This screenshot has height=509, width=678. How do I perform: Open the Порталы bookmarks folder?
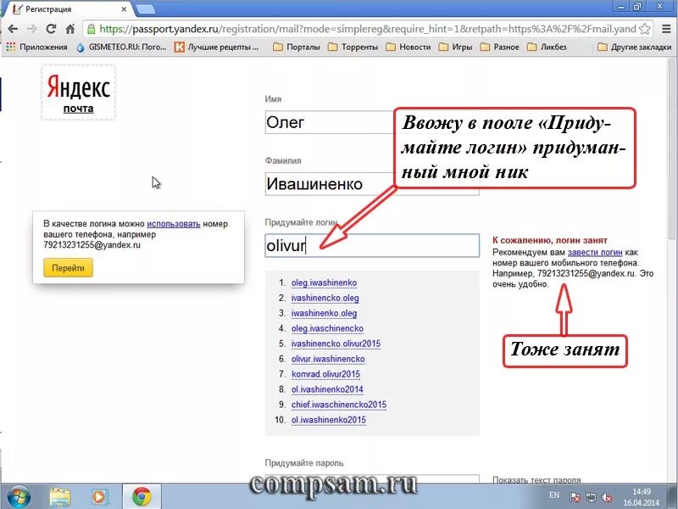point(297,47)
